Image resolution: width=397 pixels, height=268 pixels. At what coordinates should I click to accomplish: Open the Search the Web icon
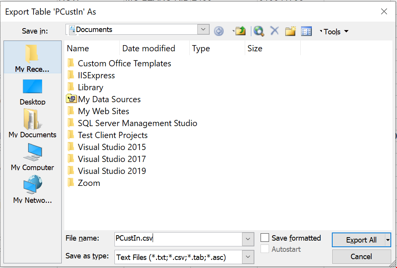coord(259,31)
